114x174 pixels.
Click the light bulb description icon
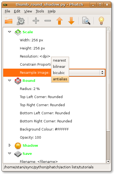[x=101, y=21]
